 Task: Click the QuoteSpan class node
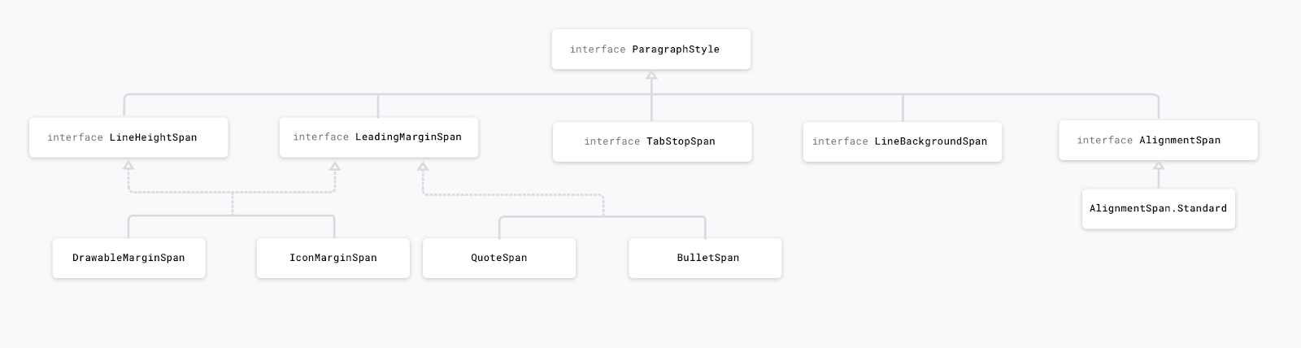click(499, 258)
